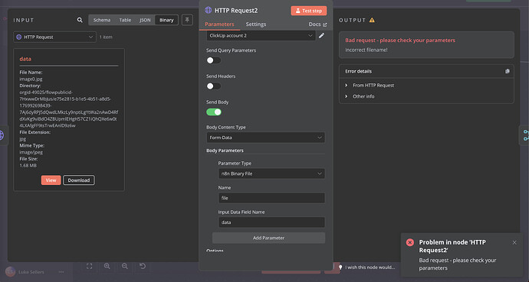Image resolution: width=529 pixels, height=282 pixels.
Task: Switch input view to Schema
Action: click(x=102, y=20)
